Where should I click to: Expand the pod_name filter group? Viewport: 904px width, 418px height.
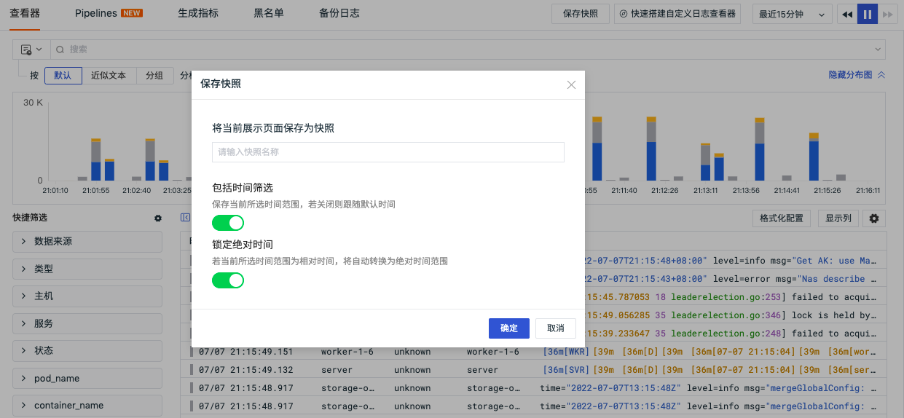coord(87,379)
